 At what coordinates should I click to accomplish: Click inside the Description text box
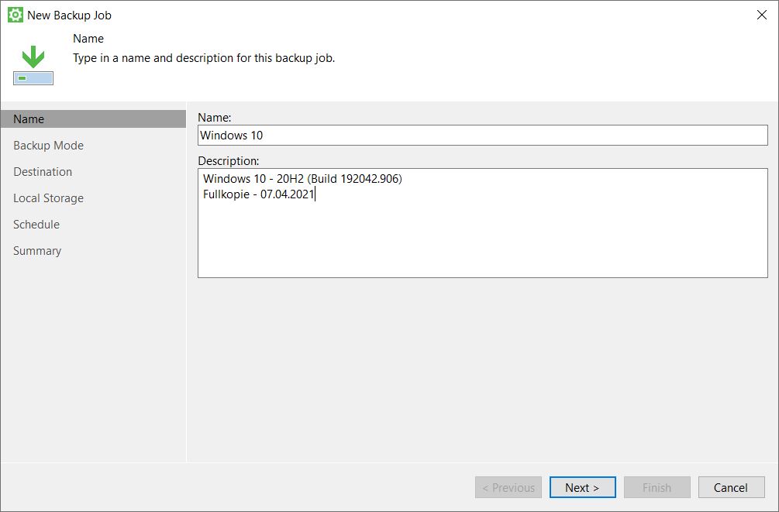[481, 225]
